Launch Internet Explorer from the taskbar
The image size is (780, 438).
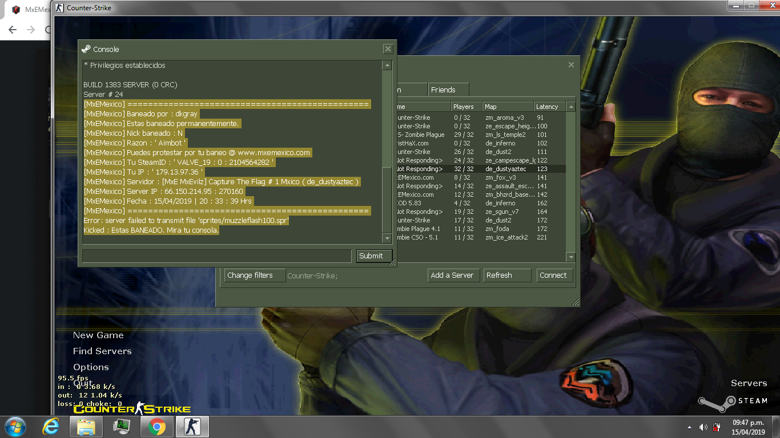click(51, 427)
